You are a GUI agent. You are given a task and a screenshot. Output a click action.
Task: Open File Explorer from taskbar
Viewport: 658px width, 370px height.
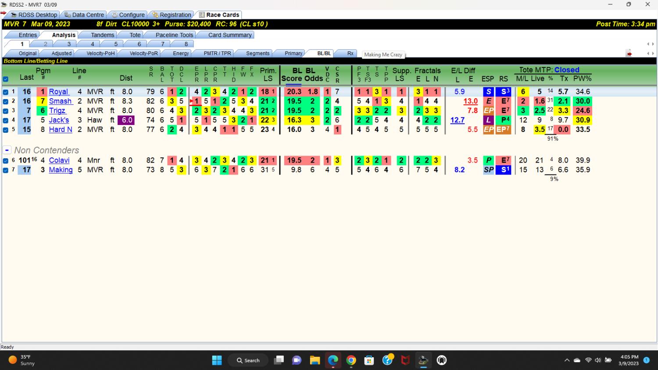[x=315, y=360]
